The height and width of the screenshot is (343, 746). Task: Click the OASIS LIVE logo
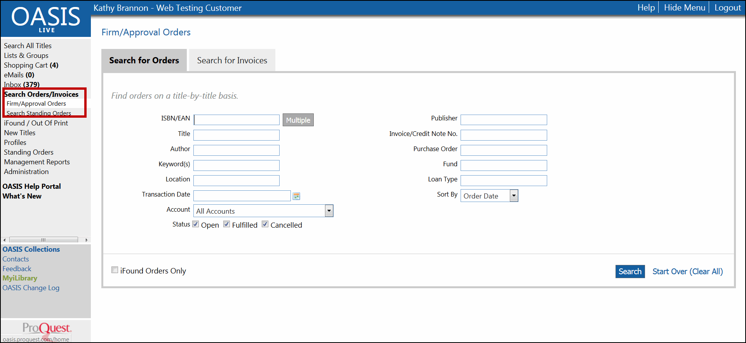(x=46, y=19)
